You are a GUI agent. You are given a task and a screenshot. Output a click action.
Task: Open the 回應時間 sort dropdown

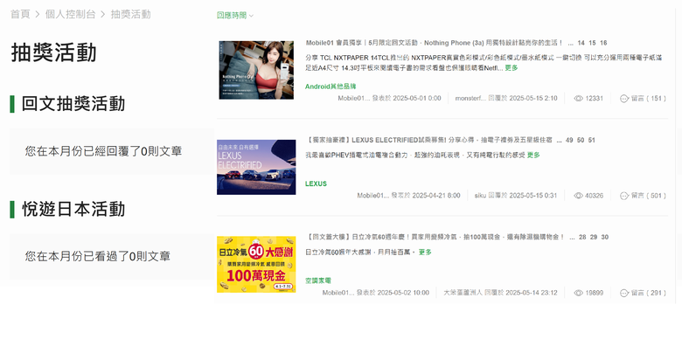235,16
